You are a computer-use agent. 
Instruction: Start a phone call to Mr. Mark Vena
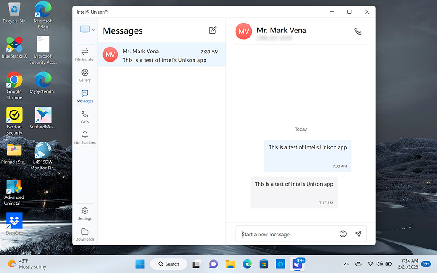pyautogui.click(x=358, y=31)
